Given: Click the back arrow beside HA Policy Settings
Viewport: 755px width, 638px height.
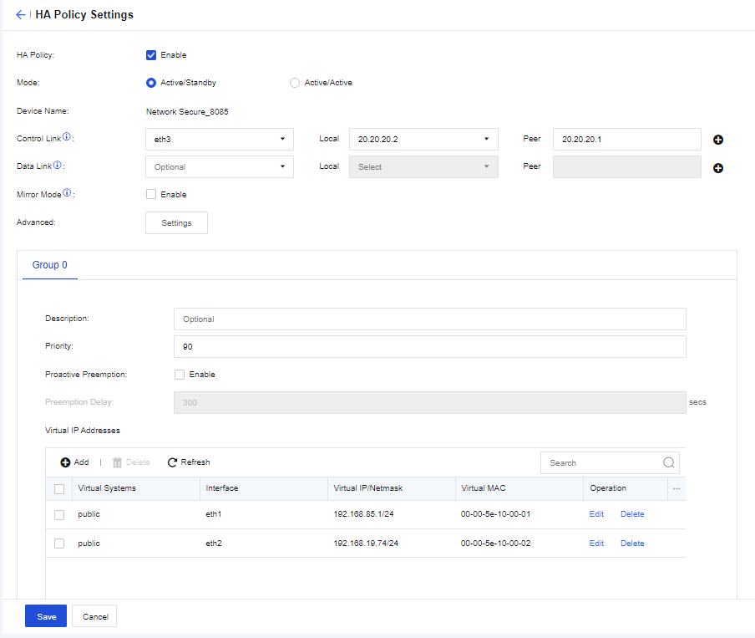Looking at the screenshot, I should point(21,15).
